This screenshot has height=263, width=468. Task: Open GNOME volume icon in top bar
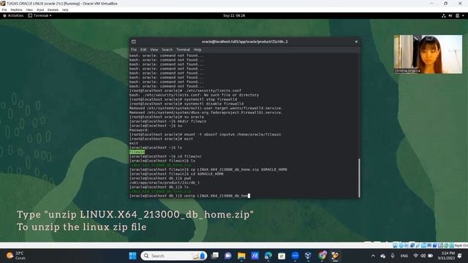click(x=450, y=15)
